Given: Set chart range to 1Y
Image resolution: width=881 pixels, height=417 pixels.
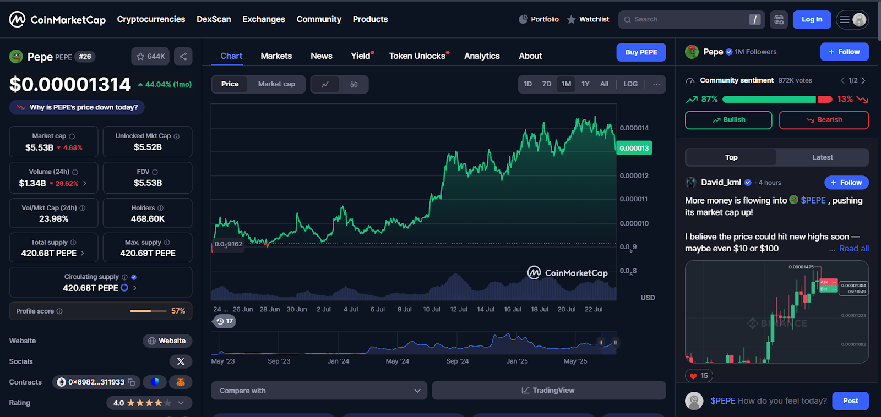Looking at the screenshot, I should coord(585,84).
